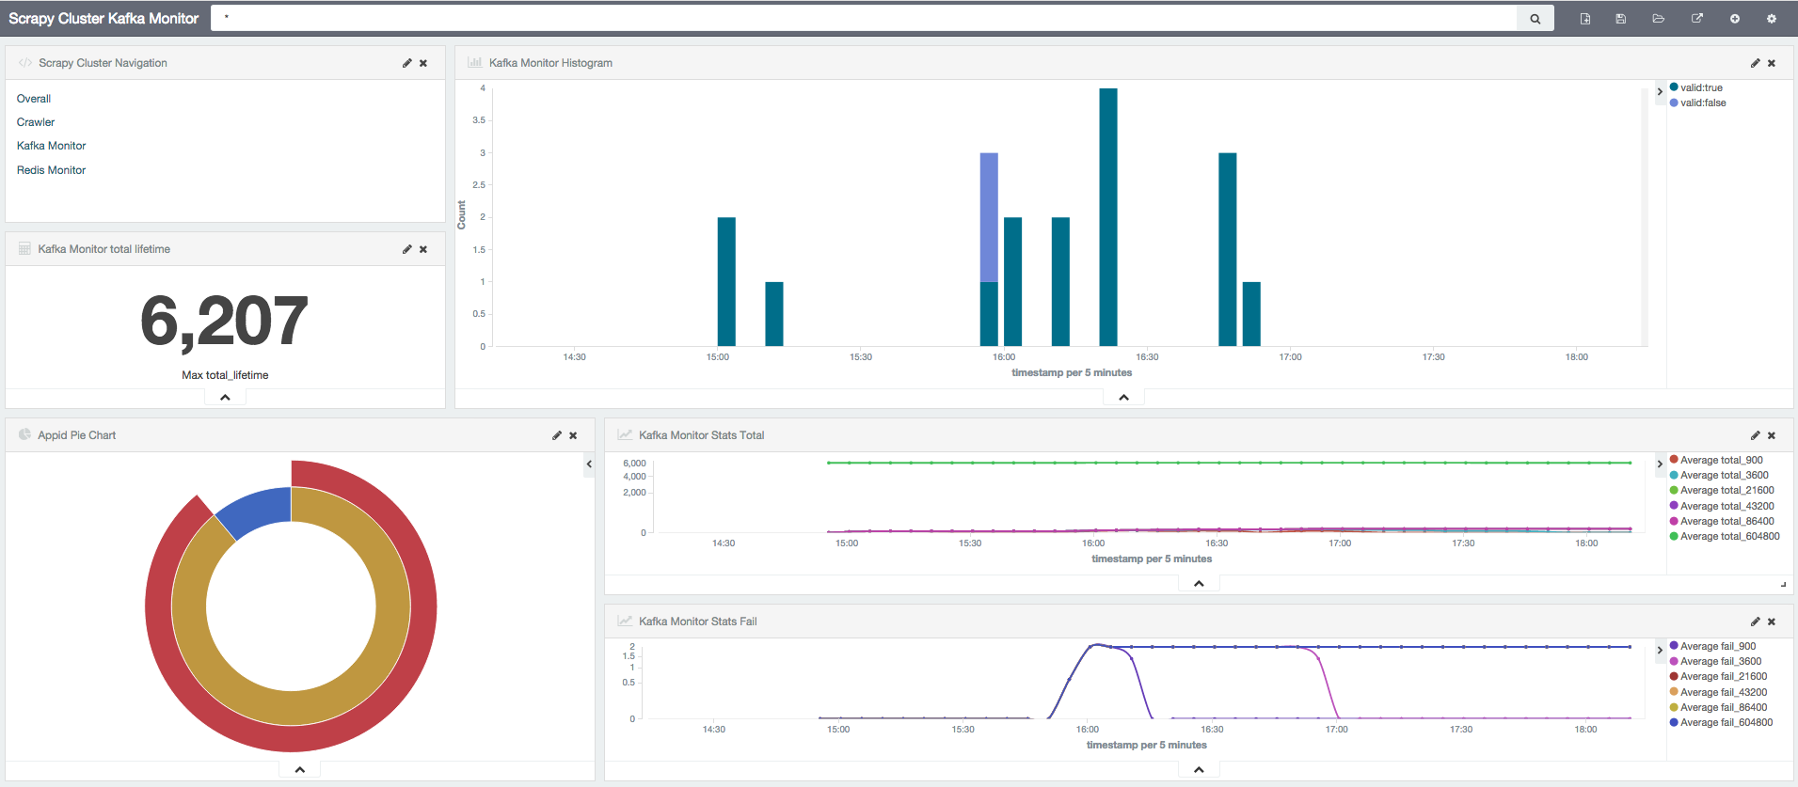
Task: Toggle Average fail_3600 series in legend
Action: pyautogui.click(x=1721, y=661)
